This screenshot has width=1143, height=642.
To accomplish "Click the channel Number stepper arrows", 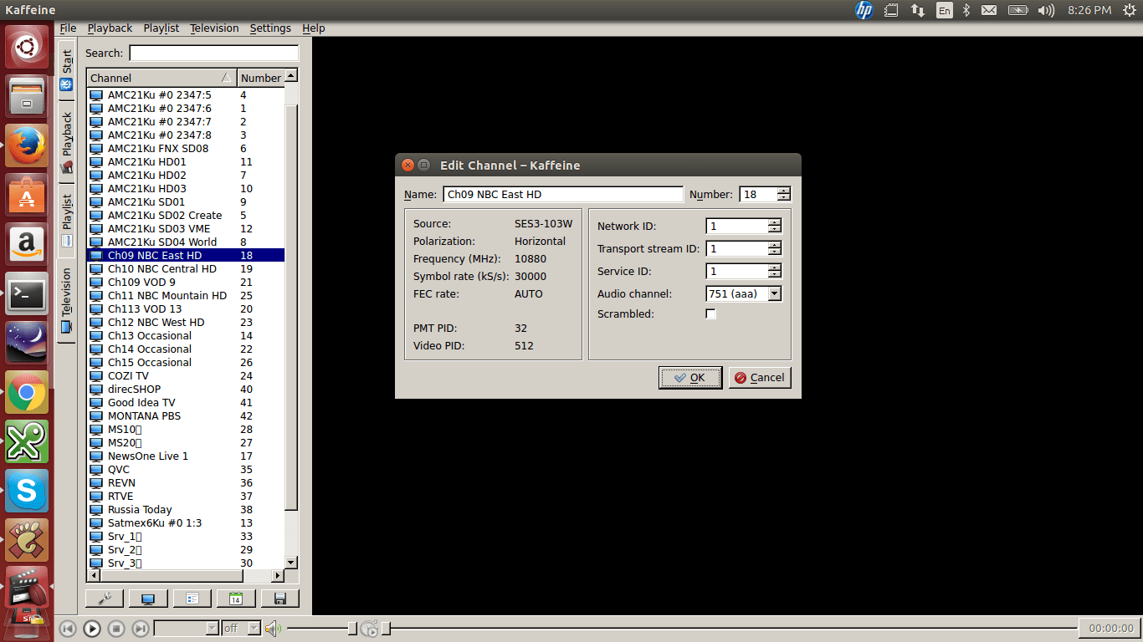I will pos(783,194).
